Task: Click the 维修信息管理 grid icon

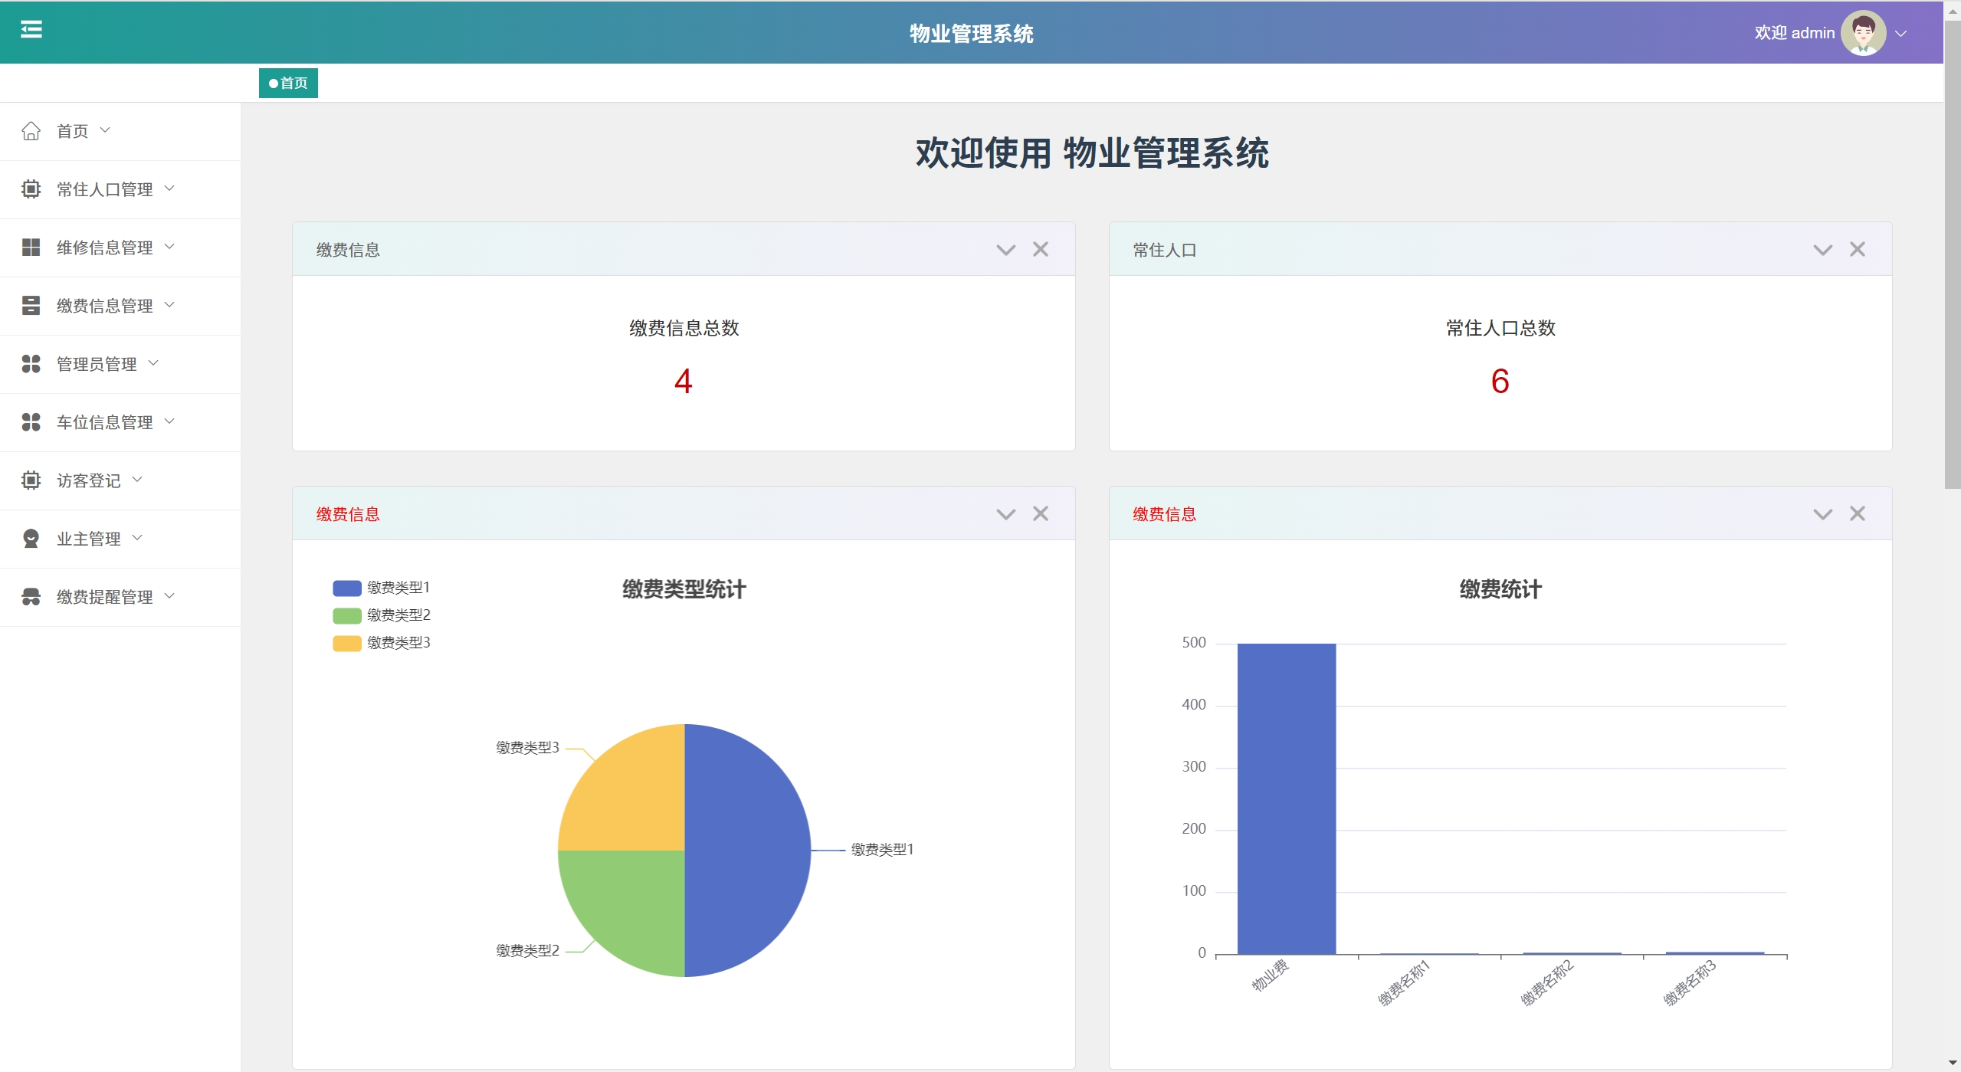Action: coord(31,248)
